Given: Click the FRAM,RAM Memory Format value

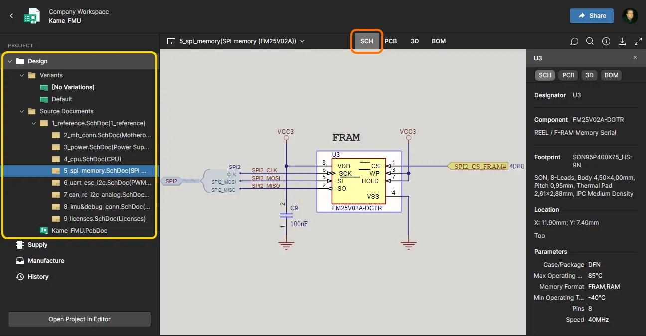Looking at the screenshot, I should coord(604,287).
